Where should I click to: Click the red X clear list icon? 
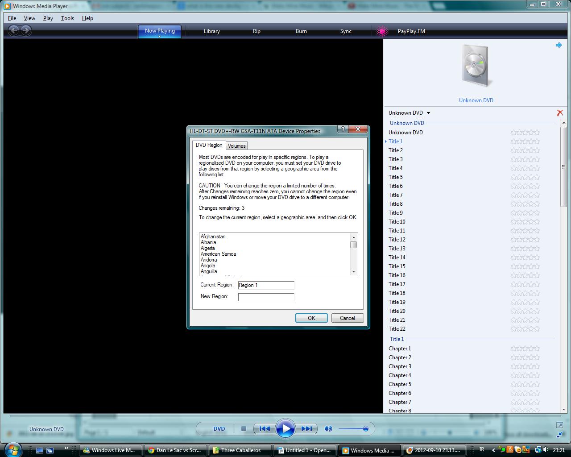click(560, 113)
